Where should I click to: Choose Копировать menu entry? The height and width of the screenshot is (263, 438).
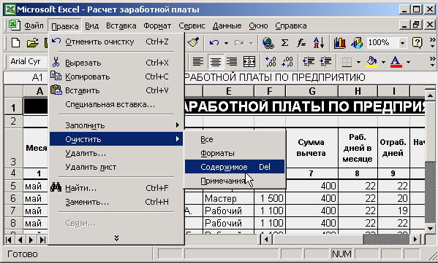(x=116, y=76)
